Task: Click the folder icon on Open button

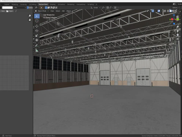Action: click(7, 11)
